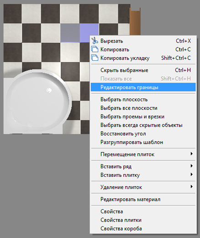
Task: Open Свойства плитки
Action: [x=143, y=220]
